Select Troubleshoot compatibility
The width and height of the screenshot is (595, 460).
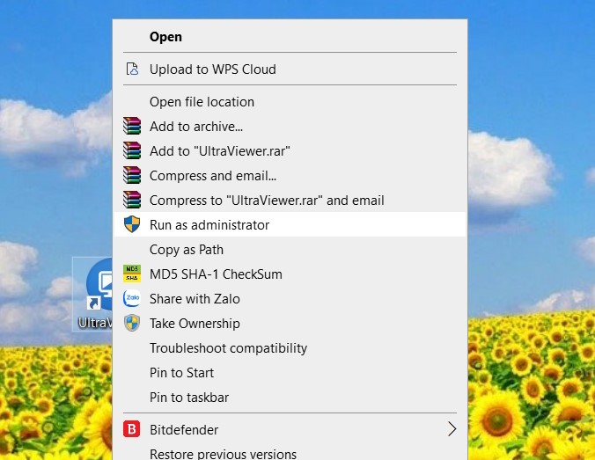[x=290, y=348]
